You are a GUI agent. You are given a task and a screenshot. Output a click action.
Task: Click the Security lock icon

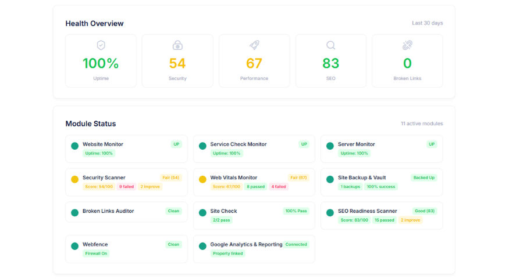(x=177, y=45)
